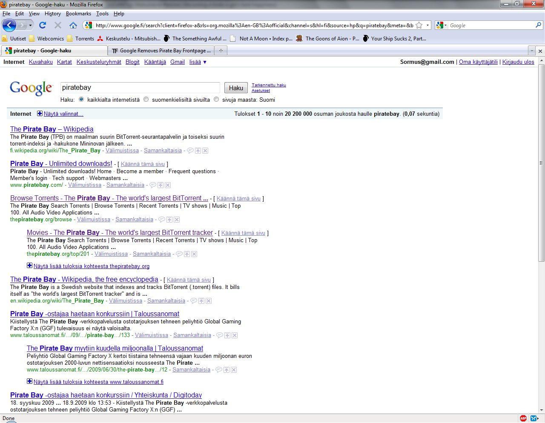This screenshot has width=545, height=423.
Task: Open the Bookmarks menu
Action: coord(78,14)
